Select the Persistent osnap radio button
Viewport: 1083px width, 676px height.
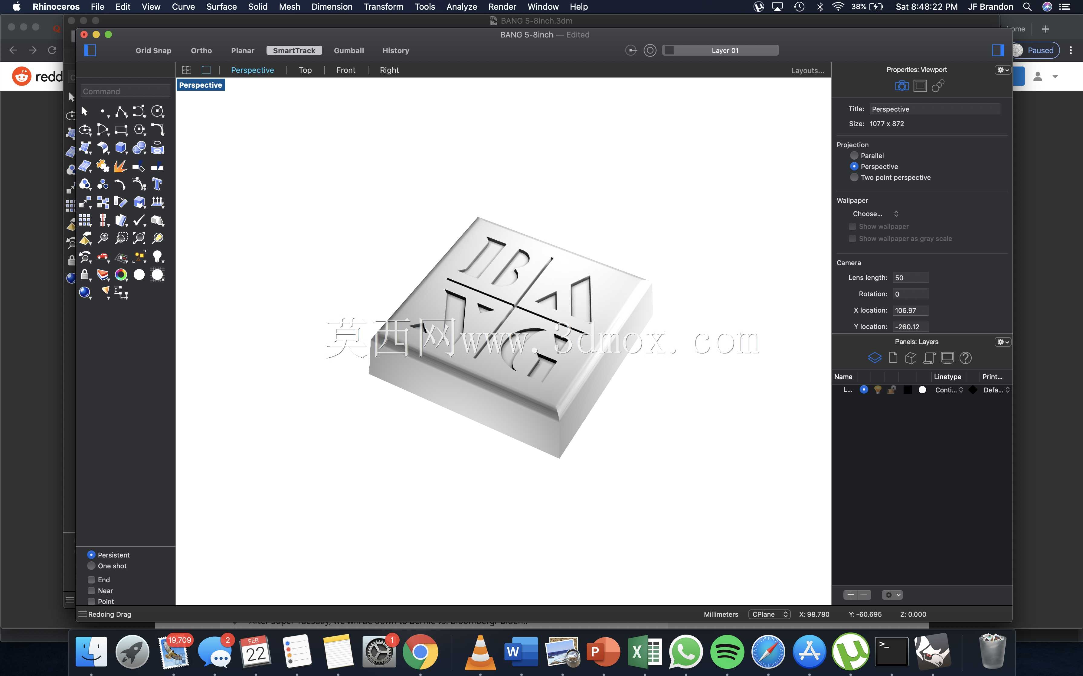pos(91,555)
